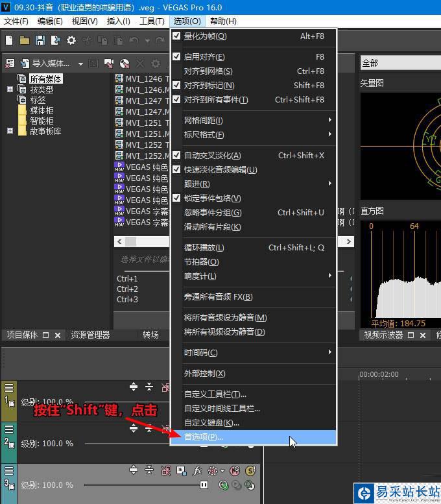Open the import media dropdown arrow
This screenshot has height=504, width=441.
click(x=80, y=64)
